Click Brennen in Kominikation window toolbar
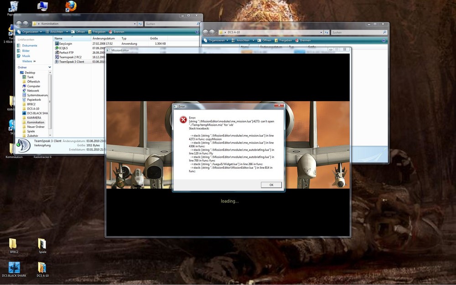456x285 pixels. [x=117, y=32]
